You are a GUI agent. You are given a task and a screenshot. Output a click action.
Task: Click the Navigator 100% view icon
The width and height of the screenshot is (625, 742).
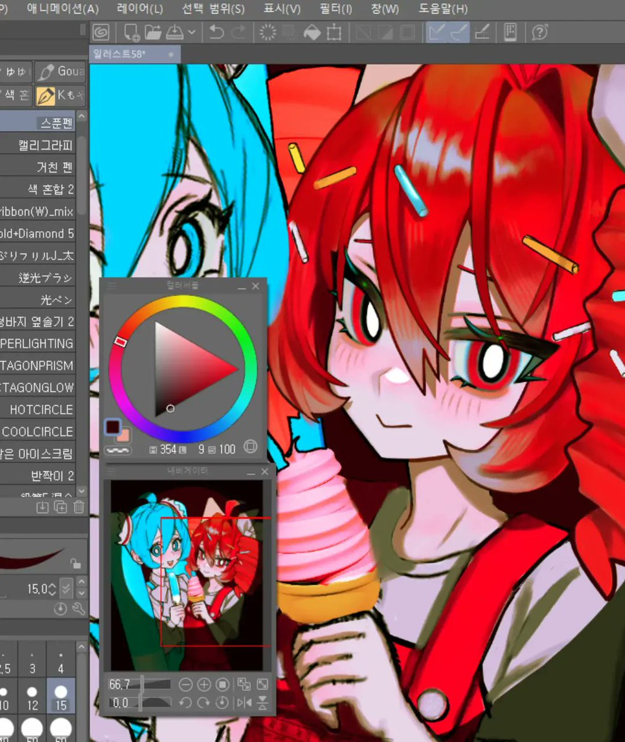(223, 684)
